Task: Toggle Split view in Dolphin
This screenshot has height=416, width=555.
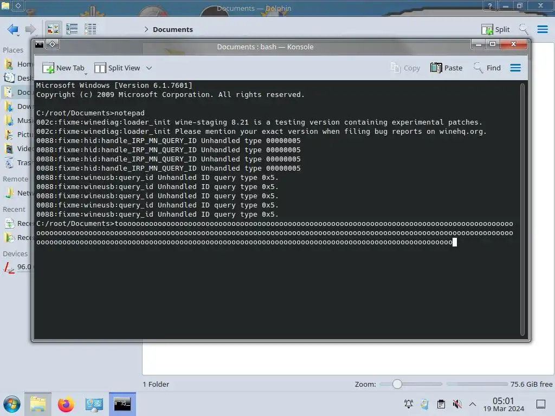Action: 495,29
